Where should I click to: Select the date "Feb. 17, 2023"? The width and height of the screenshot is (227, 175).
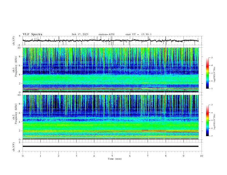tap(80, 34)
